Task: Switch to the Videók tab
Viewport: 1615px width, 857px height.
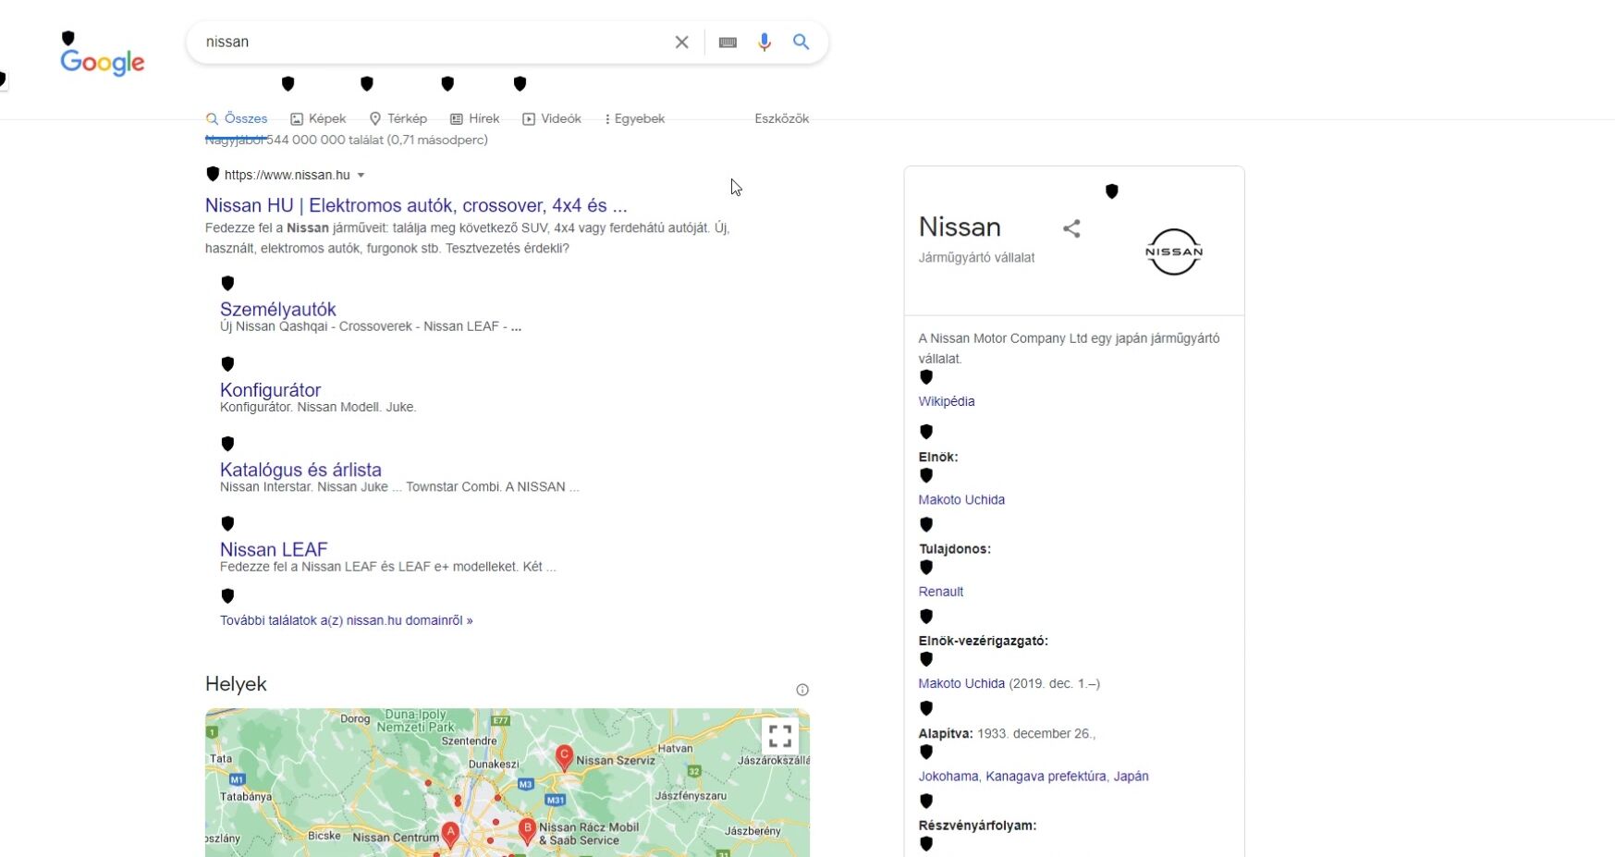Action: [x=552, y=118]
